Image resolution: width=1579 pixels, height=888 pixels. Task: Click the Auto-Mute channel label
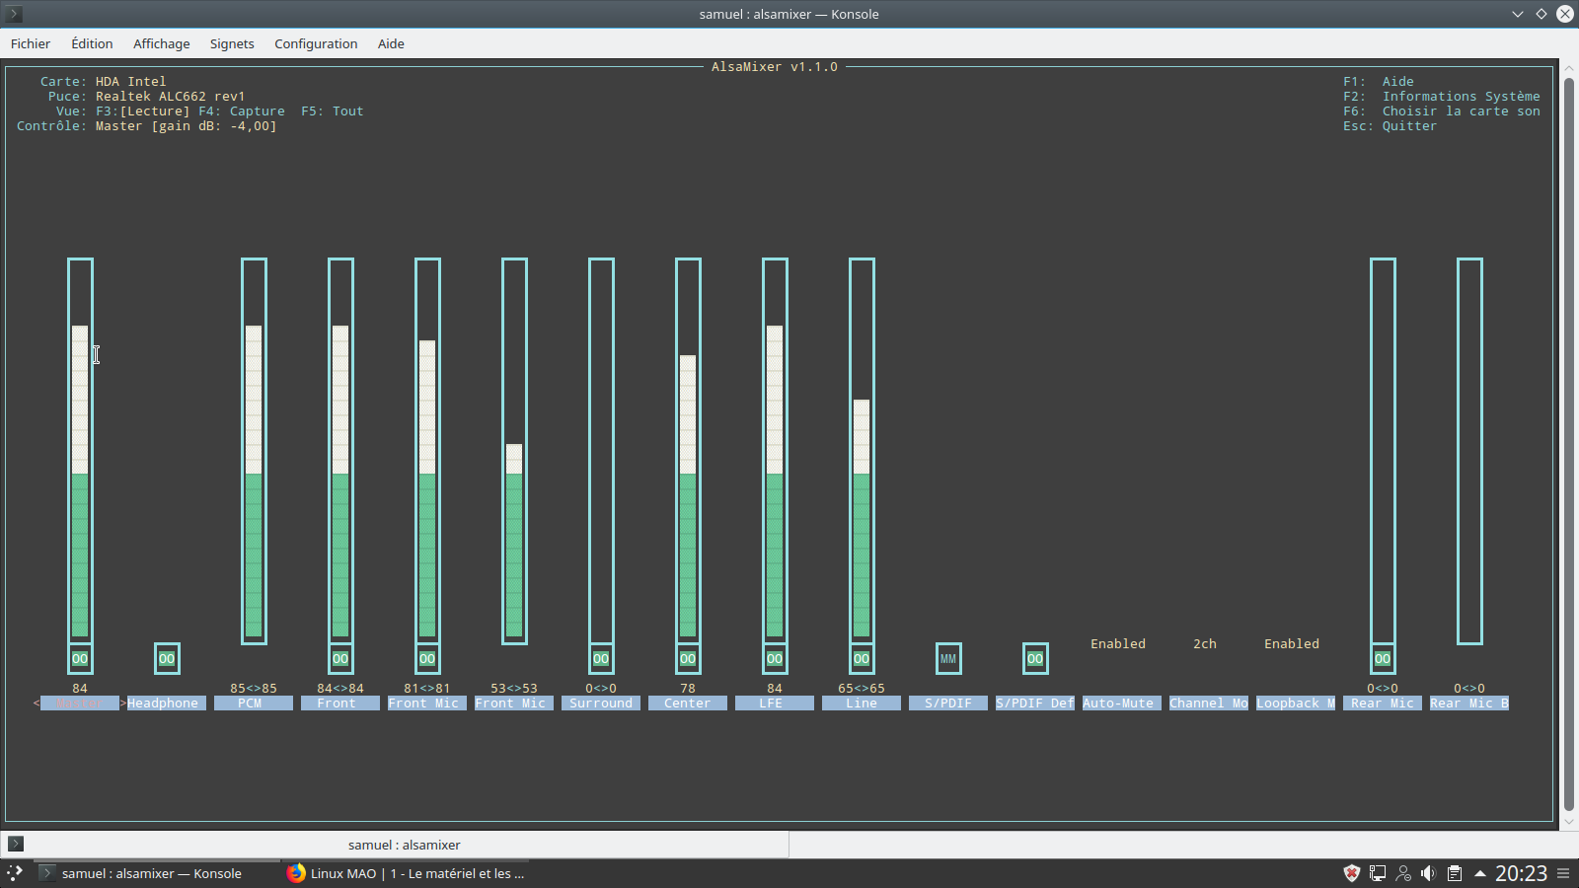click(x=1122, y=703)
